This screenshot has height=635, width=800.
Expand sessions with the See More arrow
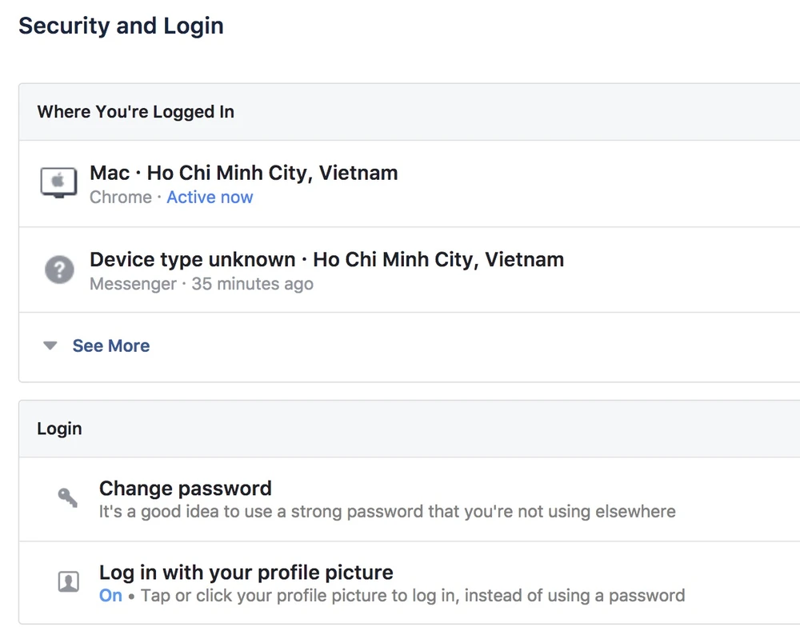[50, 346]
